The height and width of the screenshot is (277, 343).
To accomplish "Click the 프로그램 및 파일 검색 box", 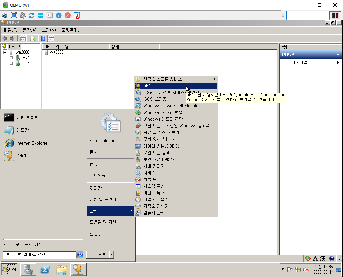I will click(39, 255).
